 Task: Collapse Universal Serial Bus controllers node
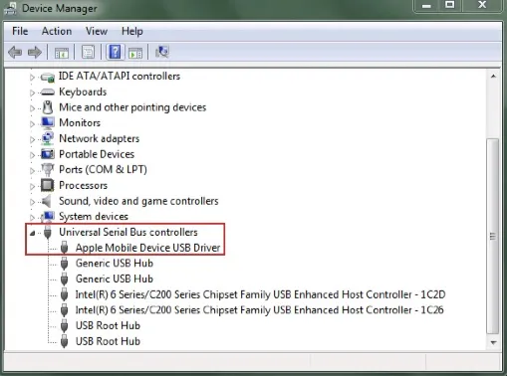click(x=32, y=234)
